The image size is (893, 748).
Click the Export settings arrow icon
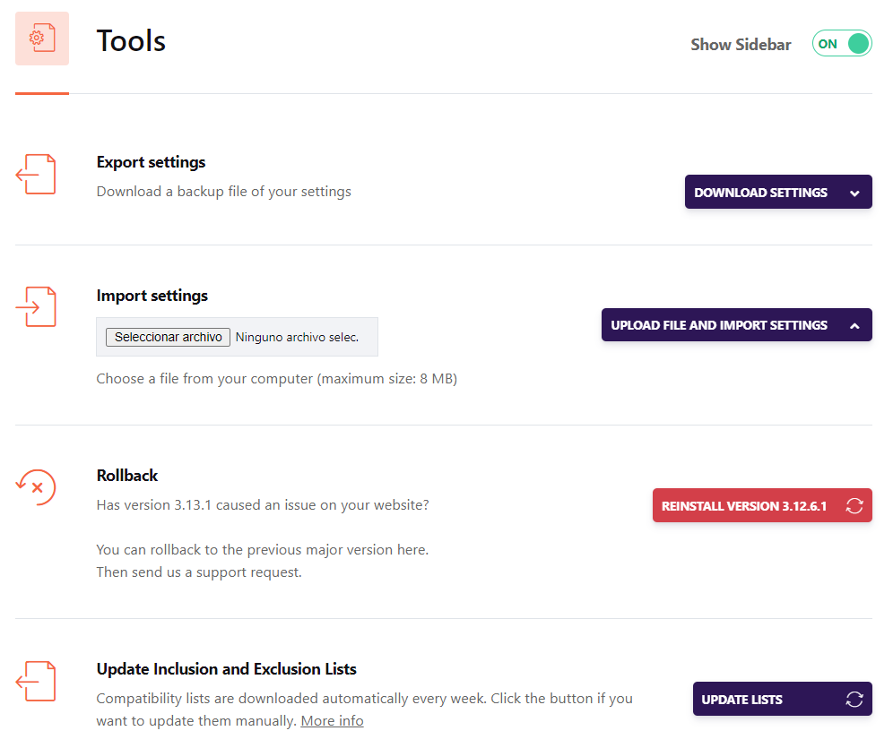36,174
